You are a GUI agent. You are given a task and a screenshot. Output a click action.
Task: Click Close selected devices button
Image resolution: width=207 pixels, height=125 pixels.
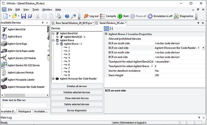(77, 98)
